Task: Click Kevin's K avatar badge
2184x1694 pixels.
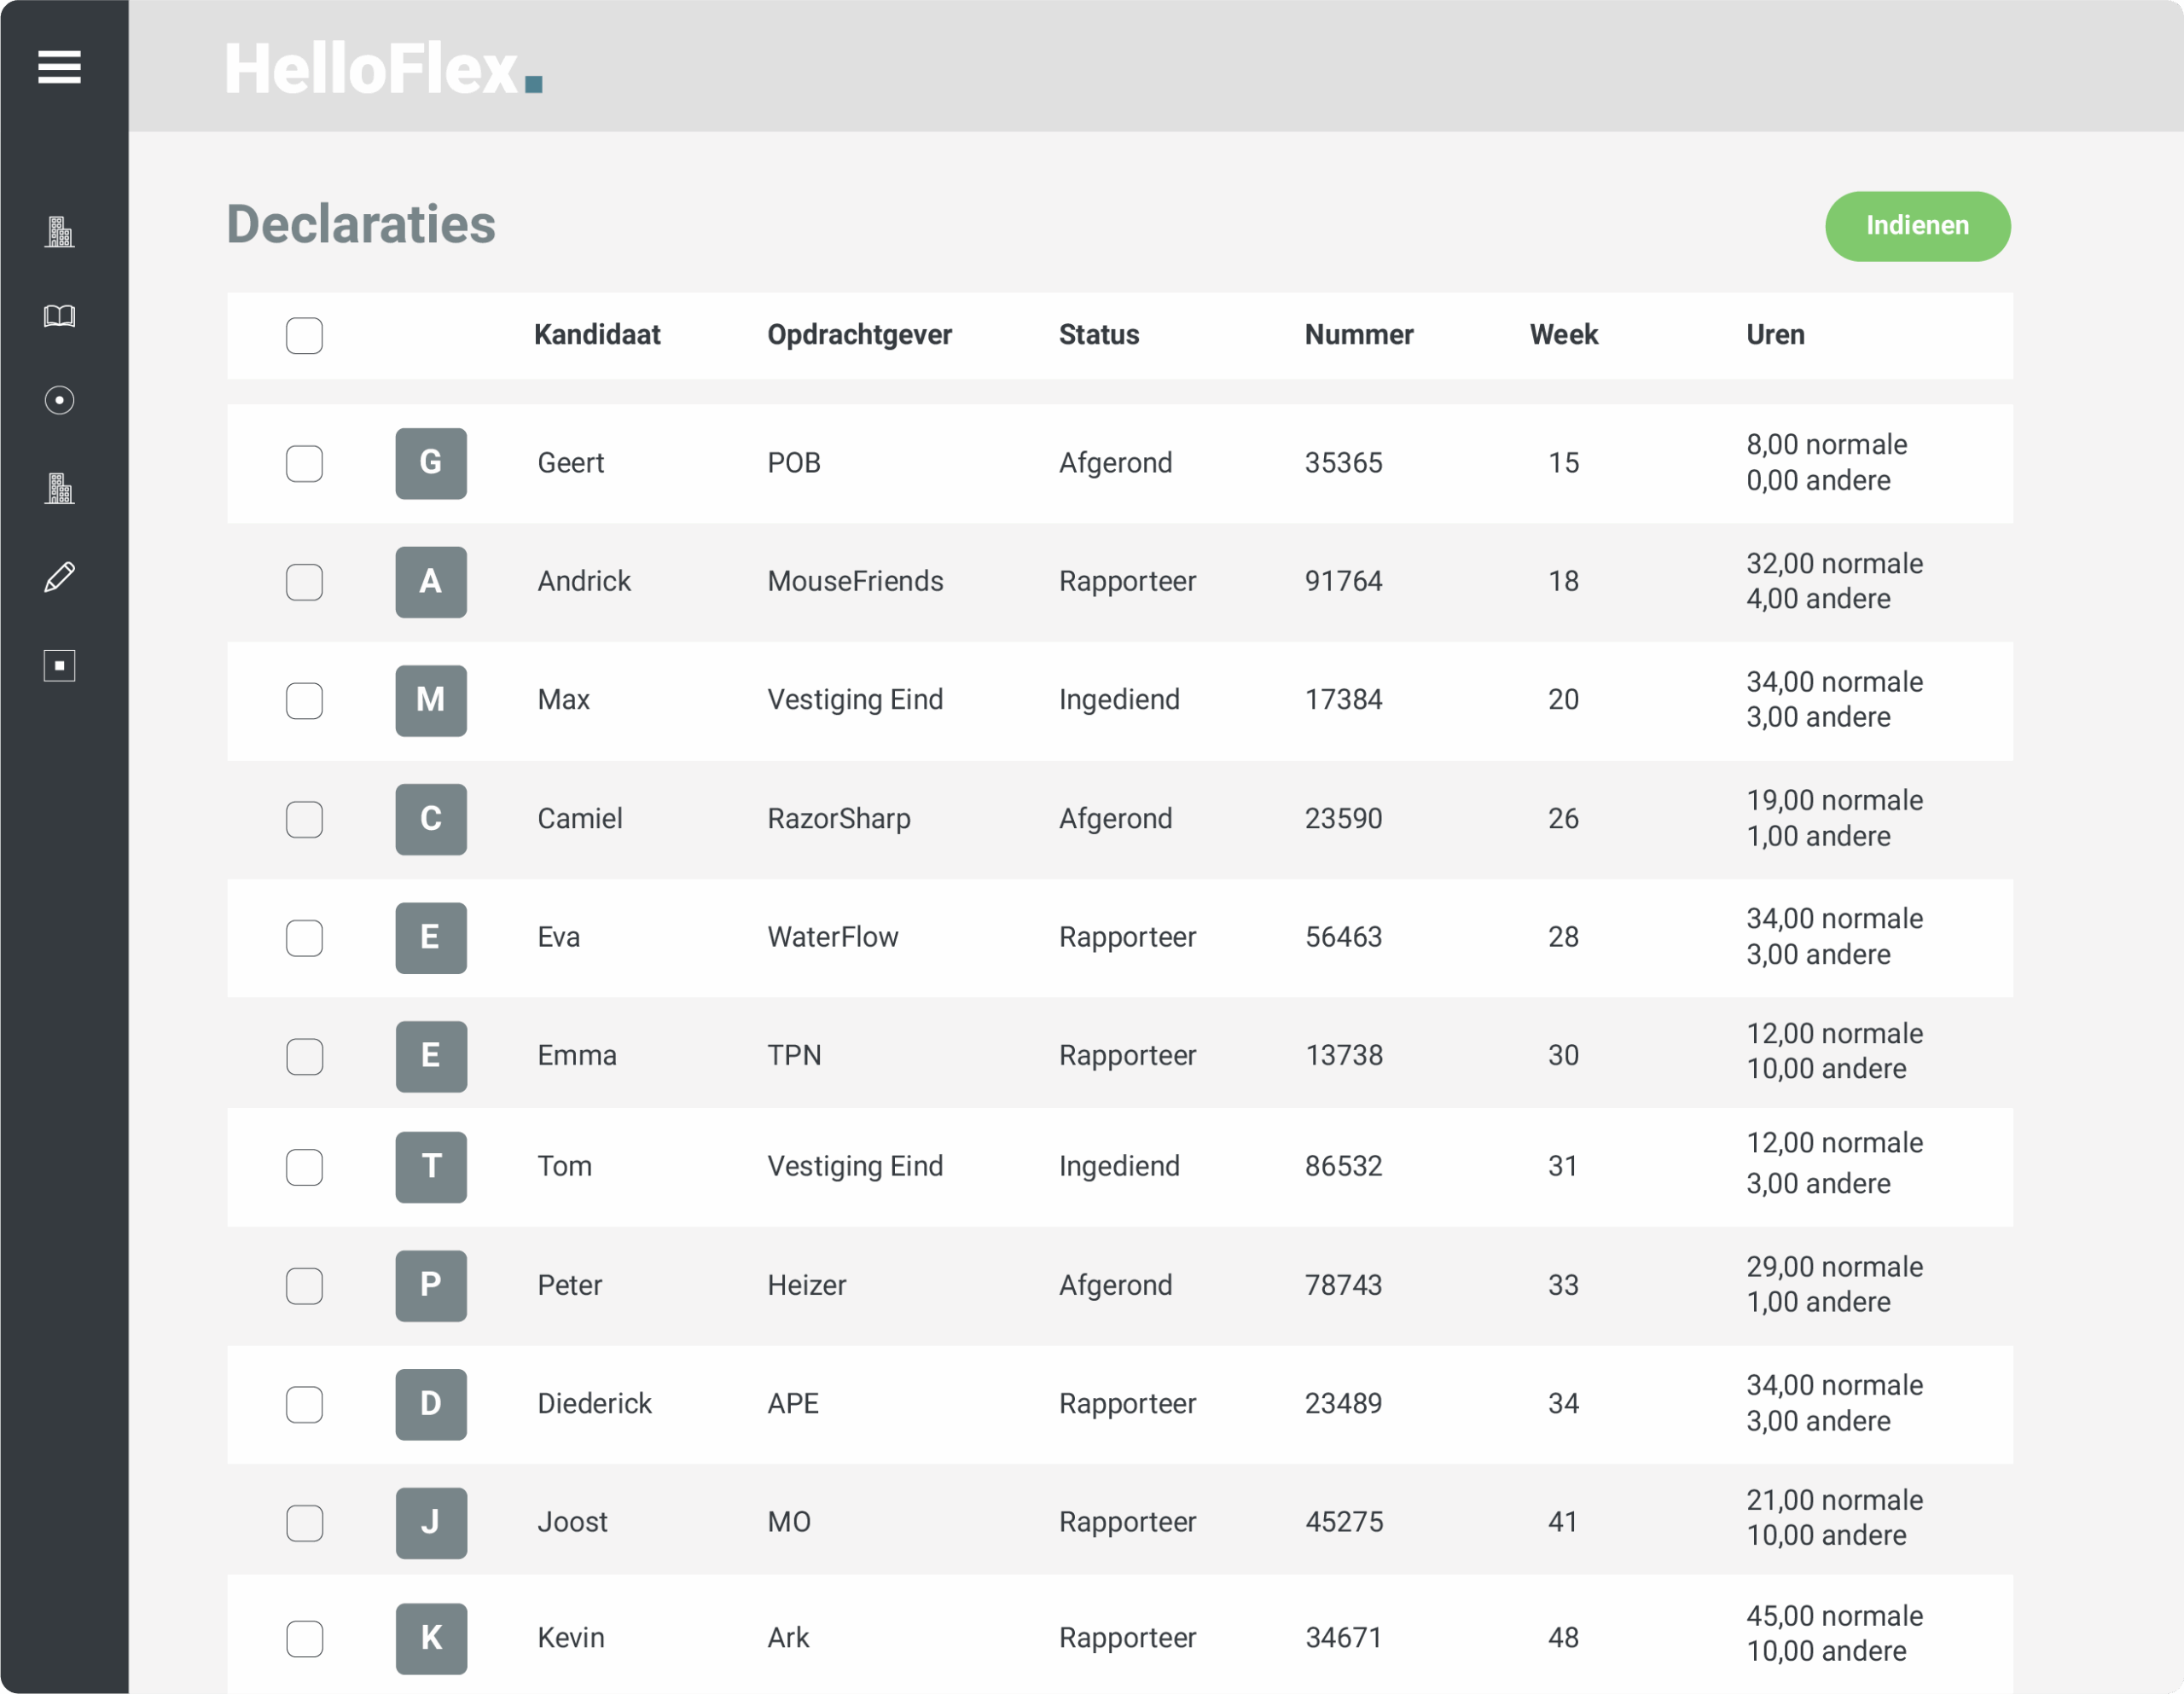Action: click(x=430, y=1638)
